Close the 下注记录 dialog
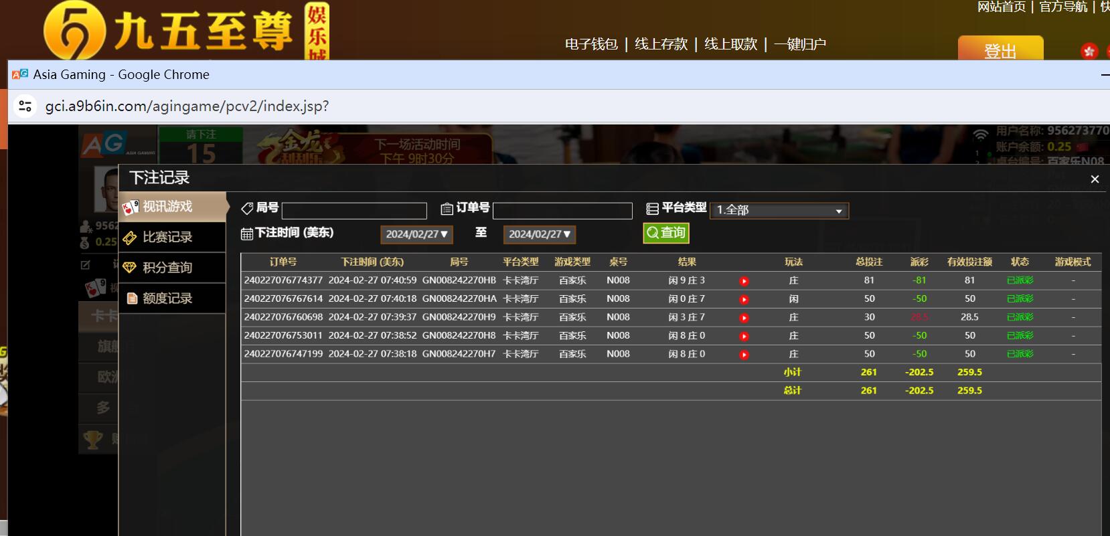 pyautogui.click(x=1095, y=179)
